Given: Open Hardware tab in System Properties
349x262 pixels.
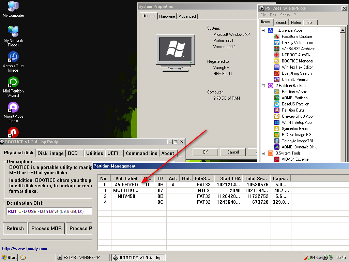Looking at the screenshot, I should (x=167, y=16).
